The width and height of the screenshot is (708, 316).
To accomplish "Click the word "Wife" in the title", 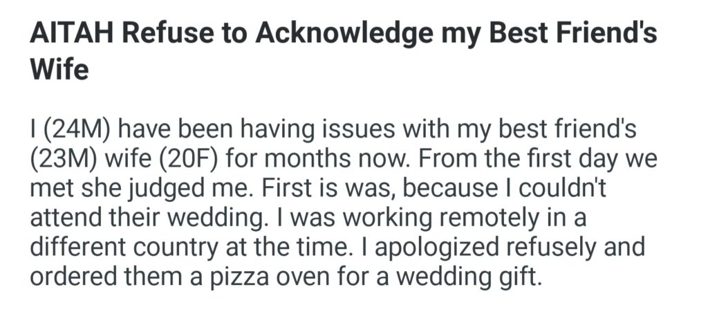I will point(59,69).
